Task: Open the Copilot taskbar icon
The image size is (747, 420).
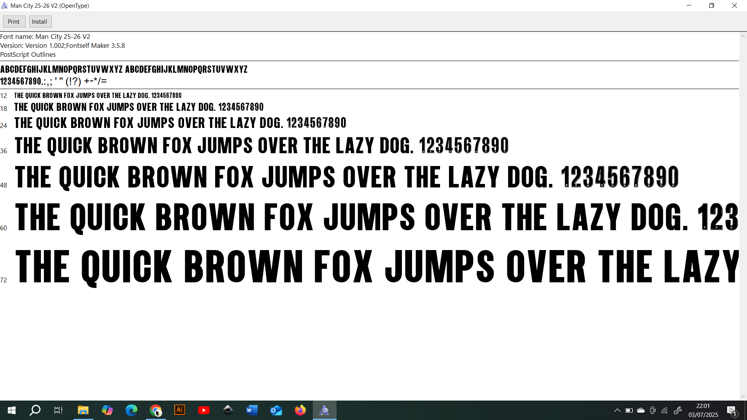Action: point(107,410)
